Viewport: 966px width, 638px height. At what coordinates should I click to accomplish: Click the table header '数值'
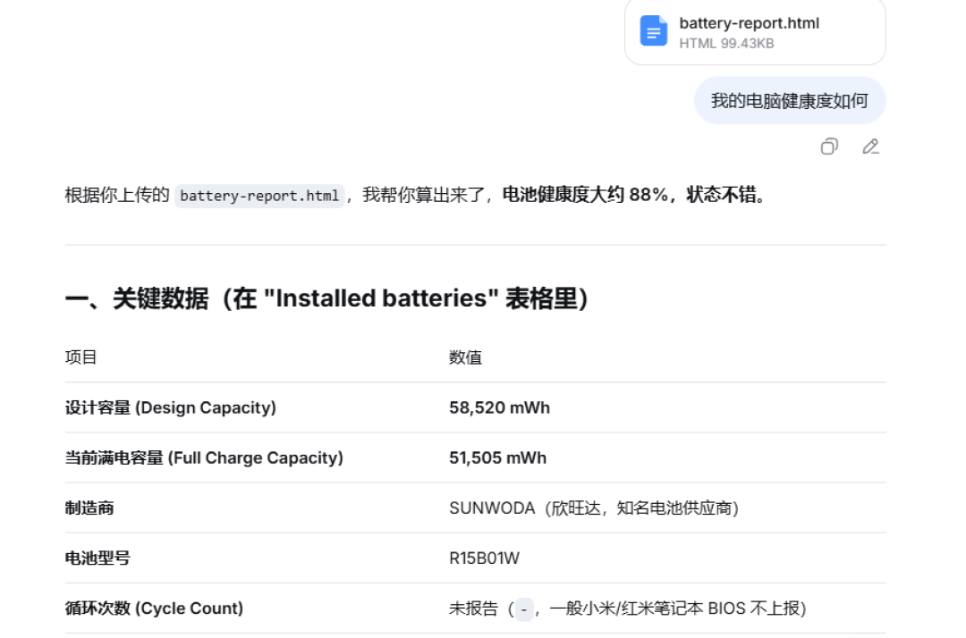465,357
